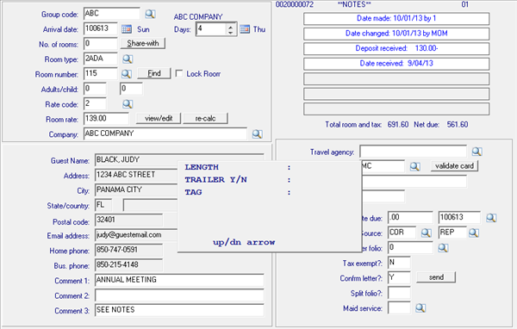517x329 pixels.
Task: Focus the Tax exempt? field
Action: pos(399,263)
